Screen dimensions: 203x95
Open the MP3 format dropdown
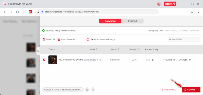150,60
